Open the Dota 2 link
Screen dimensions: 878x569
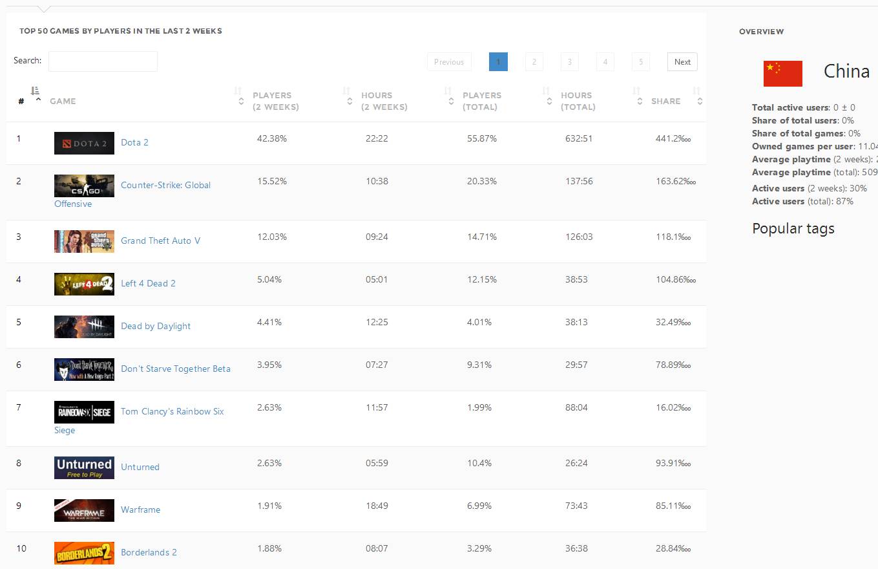tap(134, 142)
